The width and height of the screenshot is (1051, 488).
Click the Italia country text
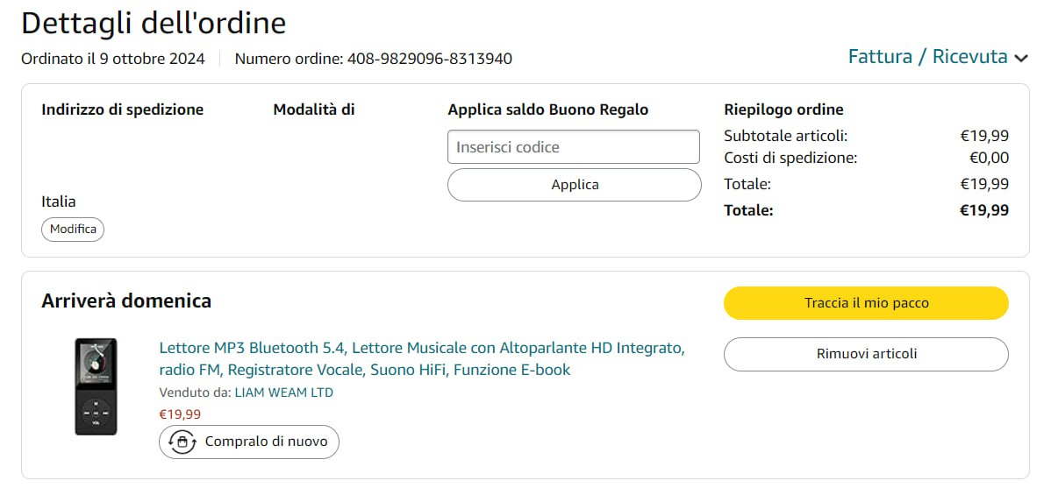(59, 202)
